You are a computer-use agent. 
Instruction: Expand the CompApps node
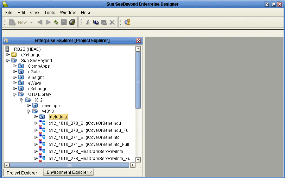(14, 66)
